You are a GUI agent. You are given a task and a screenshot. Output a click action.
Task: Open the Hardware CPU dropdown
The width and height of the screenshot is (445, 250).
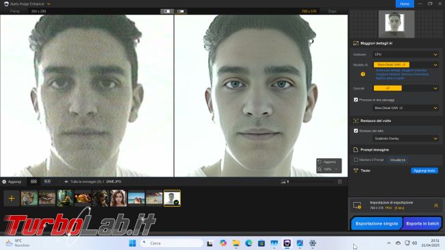point(406,54)
